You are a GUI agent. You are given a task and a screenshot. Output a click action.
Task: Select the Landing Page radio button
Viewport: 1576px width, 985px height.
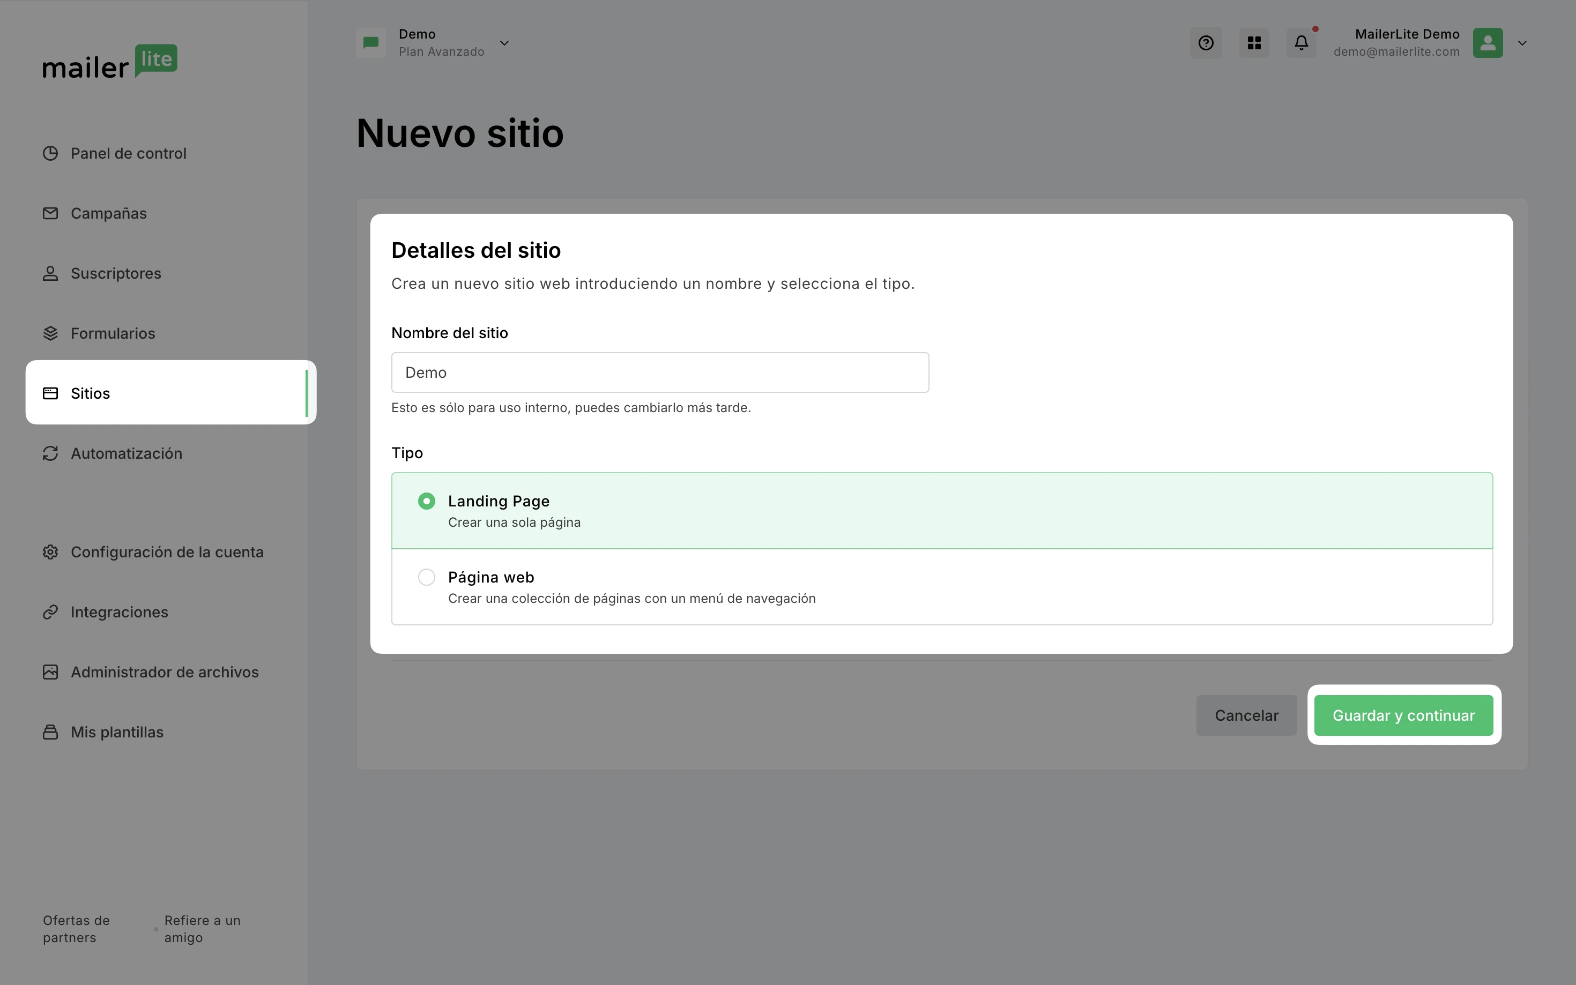[x=426, y=501]
